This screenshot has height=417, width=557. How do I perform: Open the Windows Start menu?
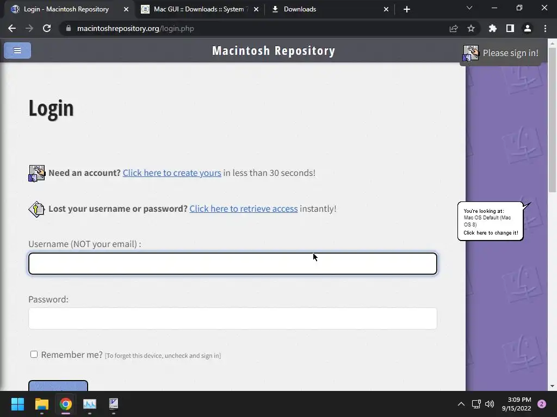17,404
